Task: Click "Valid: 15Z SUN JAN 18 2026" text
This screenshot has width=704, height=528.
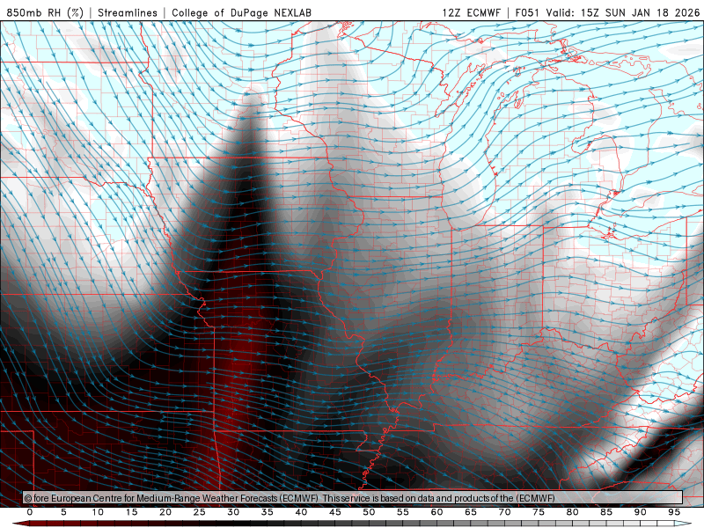Action: coord(623,12)
